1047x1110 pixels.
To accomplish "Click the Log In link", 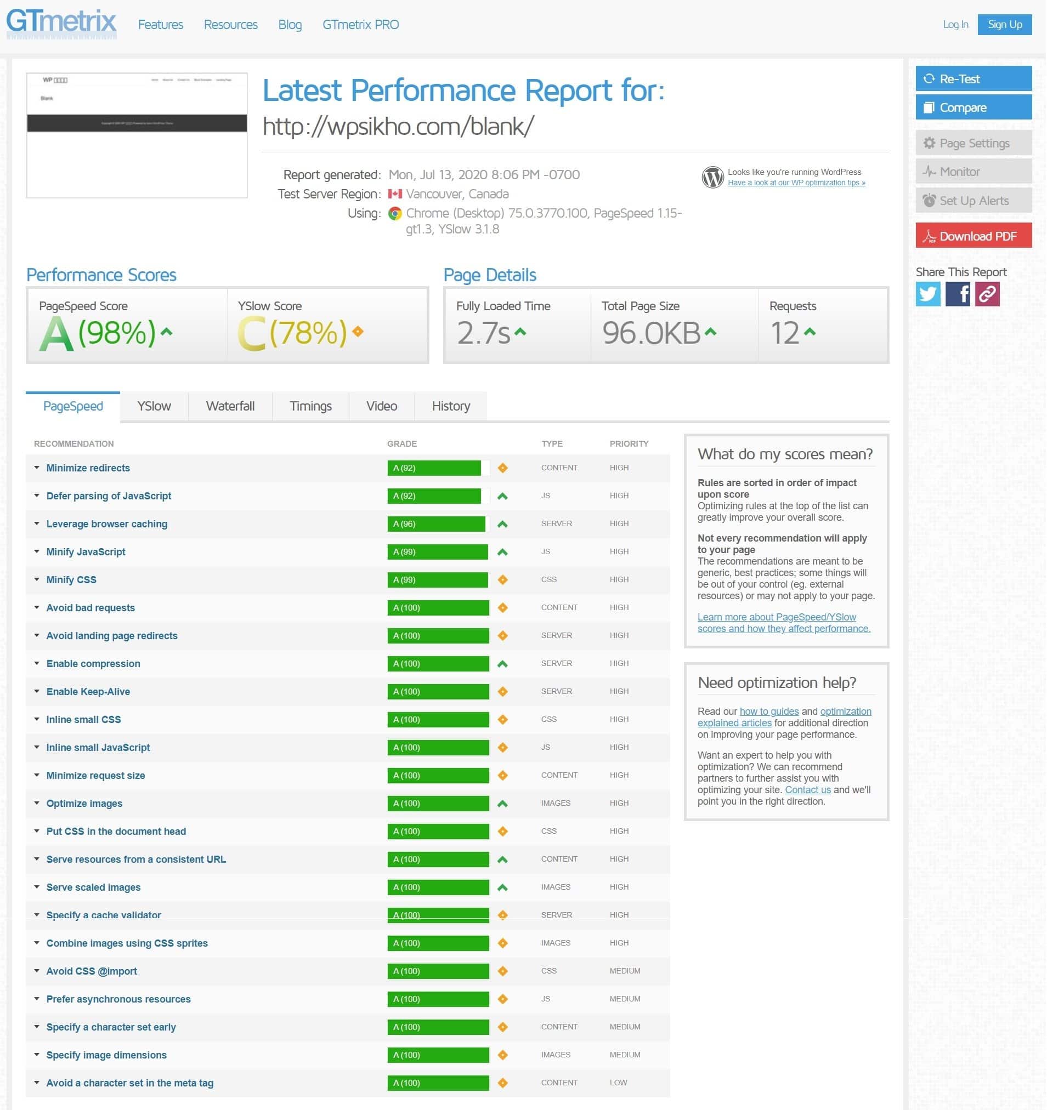I will tap(956, 25).
